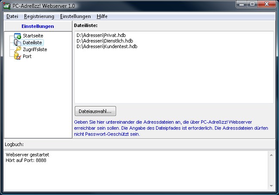
Task: Select the D:\Adressen\Privat.hdb line
Action: [x=101, y=35]
